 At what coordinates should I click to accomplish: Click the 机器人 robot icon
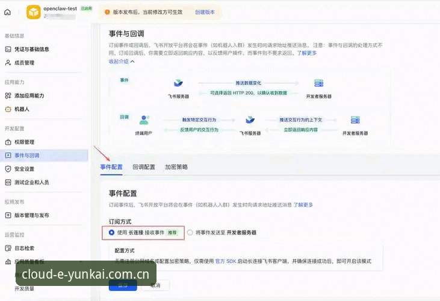pos(8,109)
